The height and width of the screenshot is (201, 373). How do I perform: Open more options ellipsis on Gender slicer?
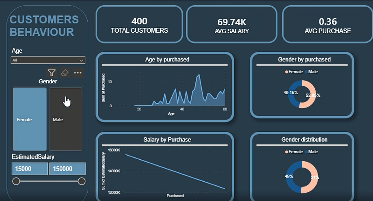78,73
